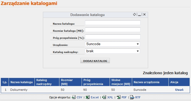191x101 pixels.
Task: Export the table via PDF link
Action: [x=124, y=97]
